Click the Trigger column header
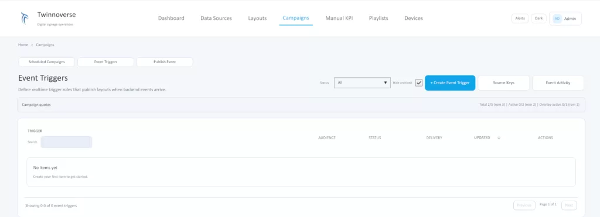Viewport: 600px width, 217px height. point(35,131)
